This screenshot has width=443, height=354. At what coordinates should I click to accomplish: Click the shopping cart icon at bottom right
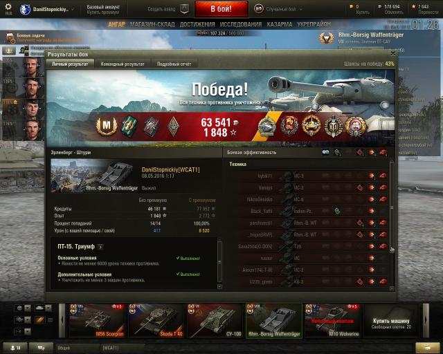427,347
